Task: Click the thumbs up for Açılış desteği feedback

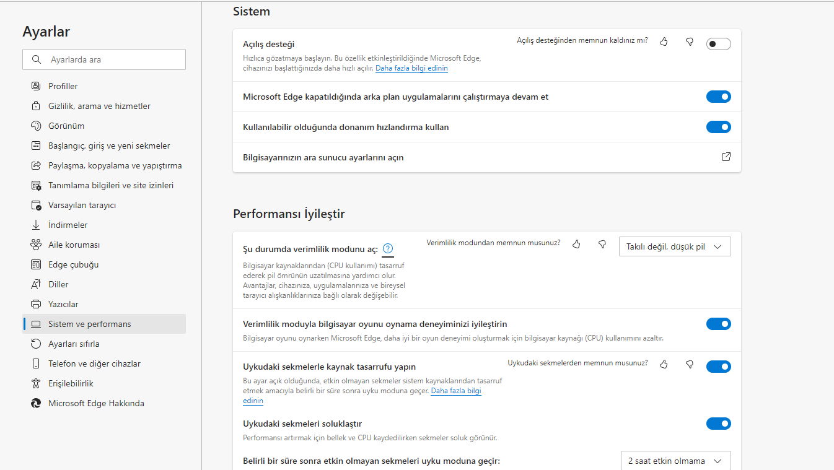Action: click(664, 40)
